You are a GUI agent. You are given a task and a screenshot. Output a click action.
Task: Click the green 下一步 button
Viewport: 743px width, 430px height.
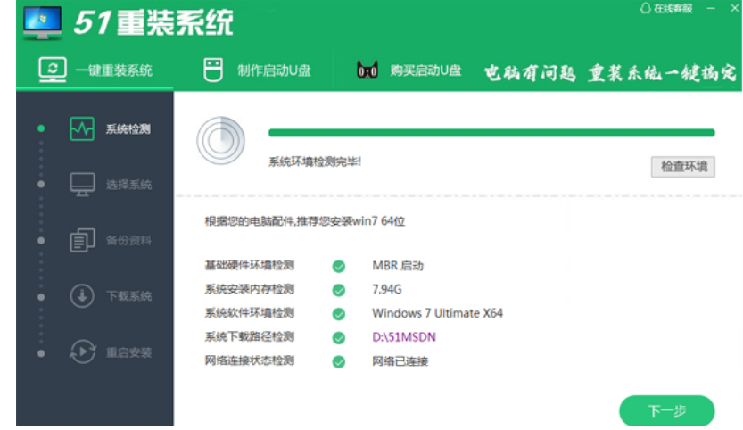pos(666,410)
